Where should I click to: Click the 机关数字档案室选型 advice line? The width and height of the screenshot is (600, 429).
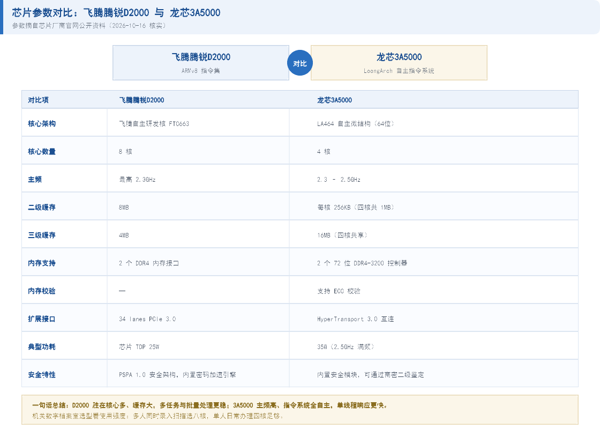(157, 416)
